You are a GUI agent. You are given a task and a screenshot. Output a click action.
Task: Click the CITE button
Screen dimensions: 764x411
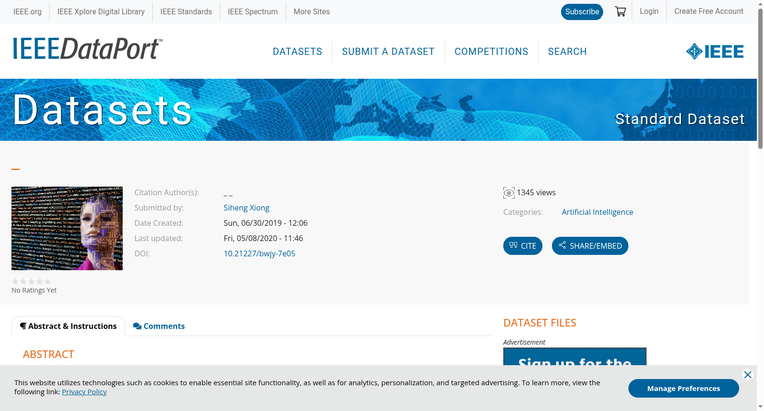coord(523,246)
